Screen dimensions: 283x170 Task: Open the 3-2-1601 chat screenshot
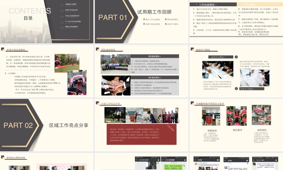[x=148, y=163]
